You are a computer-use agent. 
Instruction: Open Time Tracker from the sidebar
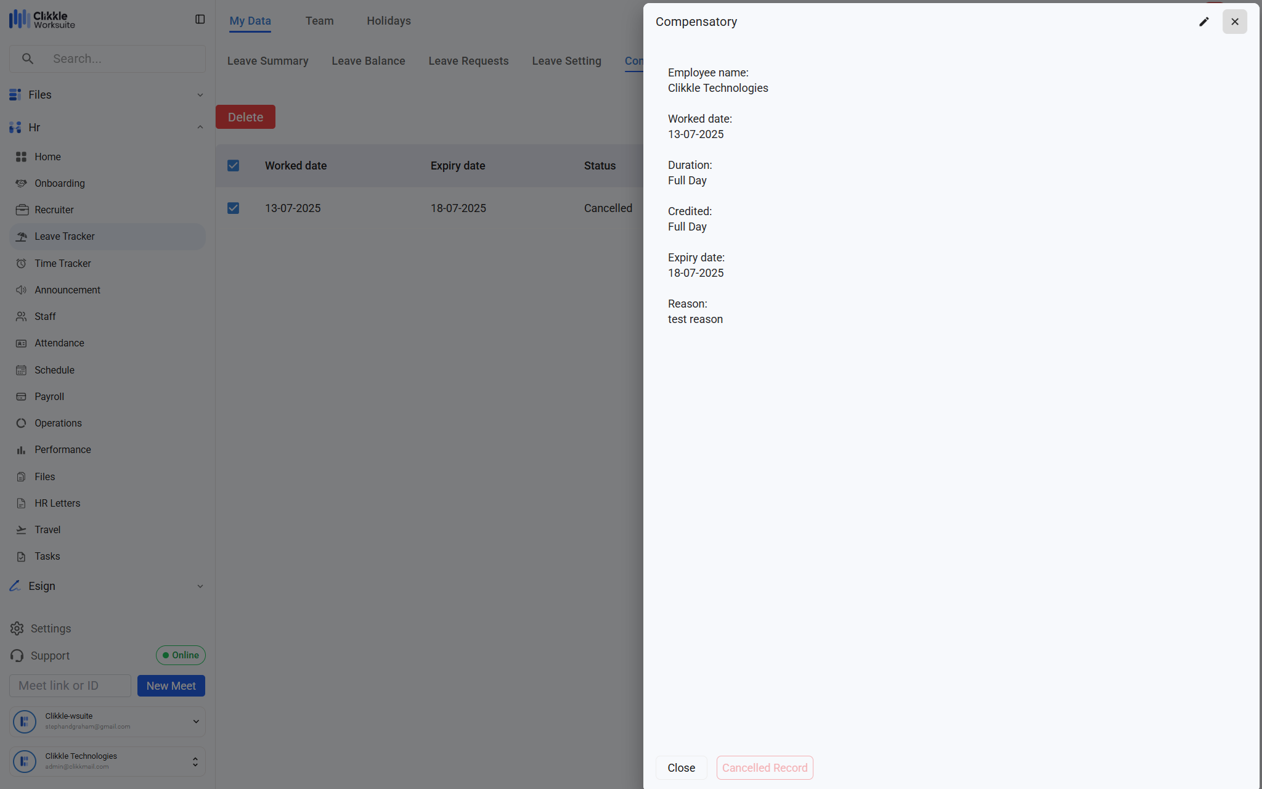coord(62,263)
